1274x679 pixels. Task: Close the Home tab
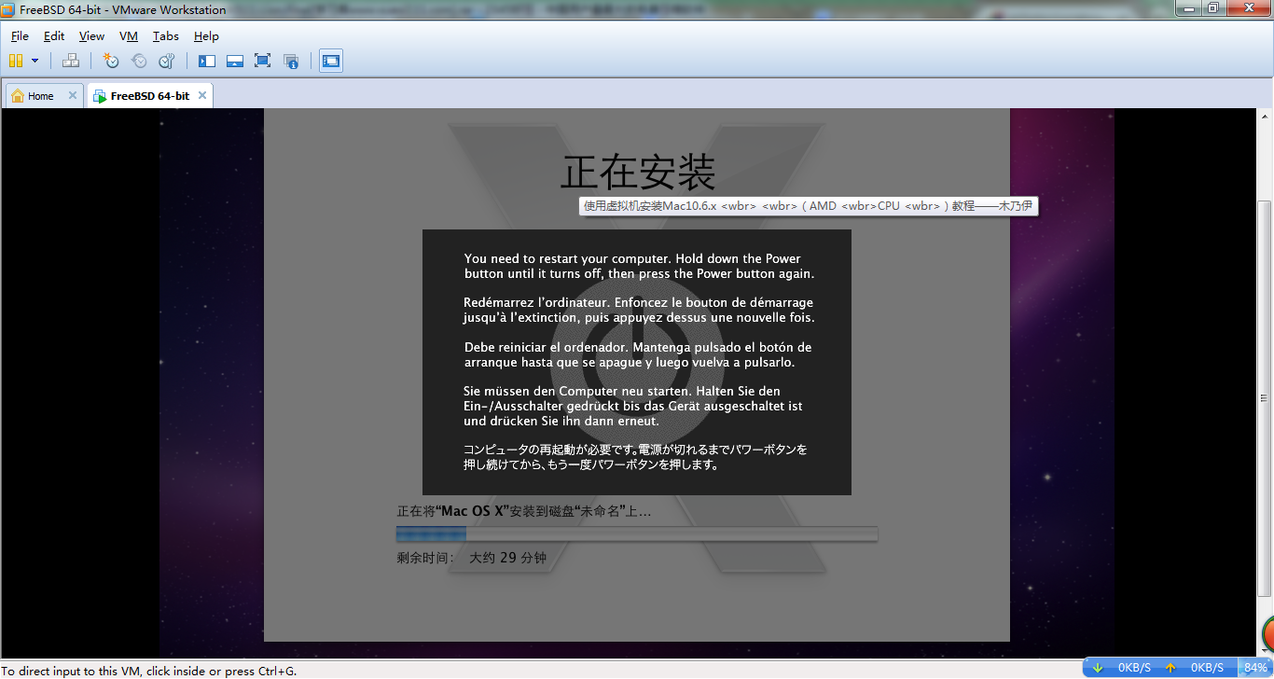73,95
